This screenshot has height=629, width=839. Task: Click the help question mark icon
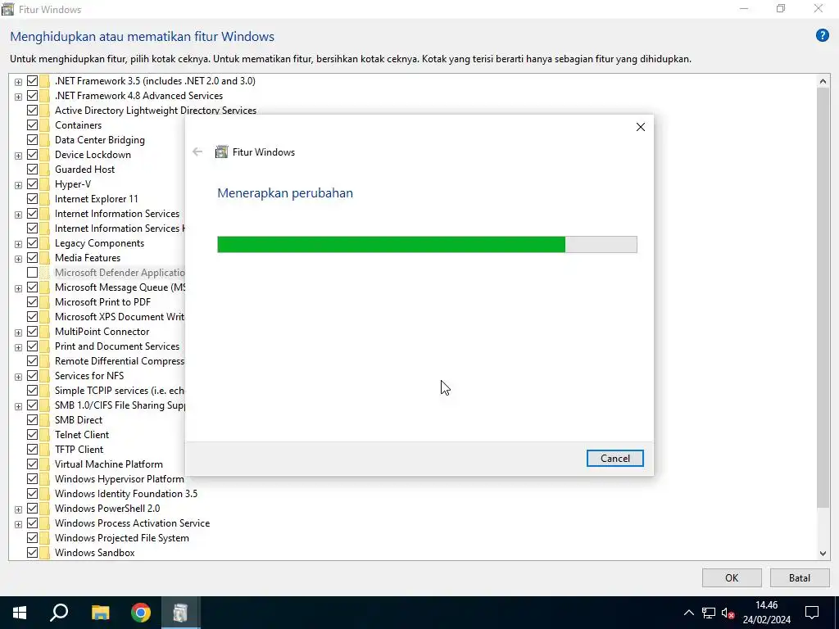[822, 36]
